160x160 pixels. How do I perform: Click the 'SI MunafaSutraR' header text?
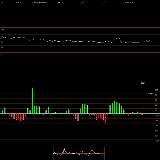[x=39, y=3]
